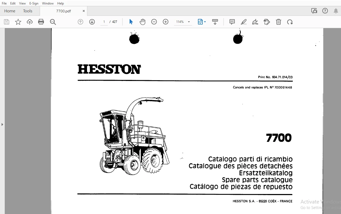Open the notifications bell
Image resolution: width=341 pixels, height=214 pixels.
(336, 11)
